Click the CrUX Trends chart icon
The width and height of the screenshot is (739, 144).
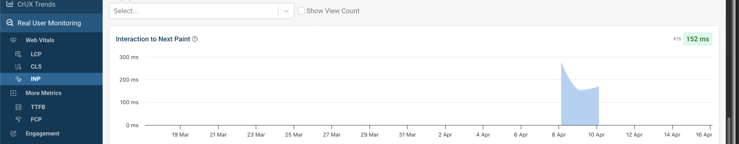point(10,4)
